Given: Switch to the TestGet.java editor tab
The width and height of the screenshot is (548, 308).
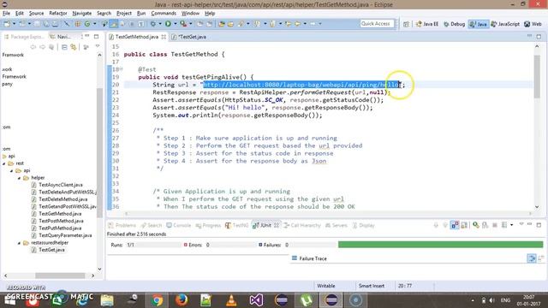Looking at the screenshot, I should coord(189,37).
